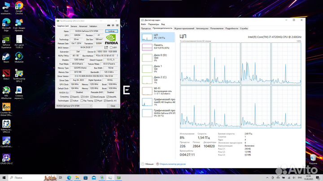This screenshot has height=181, width=323.
Task: Open CPUID CPU-Z desktop icon
Action: click(x=6, y=159)
